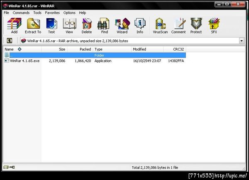The width and height of the screenshot is (249, 180).
Task: Click the drive icon in status bar
Action: pyautogui.click(x=6, y=167)
